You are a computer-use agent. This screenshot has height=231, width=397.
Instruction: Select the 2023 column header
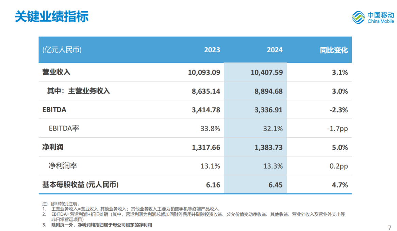(212, 50)
